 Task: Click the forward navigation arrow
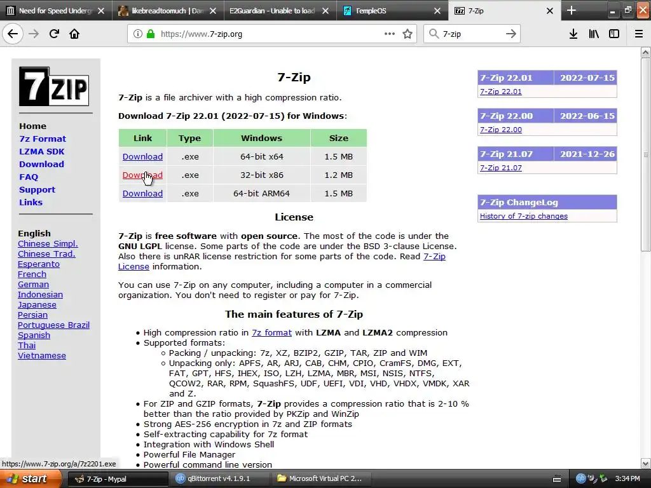pyautogui.click(x=34, y=34)
